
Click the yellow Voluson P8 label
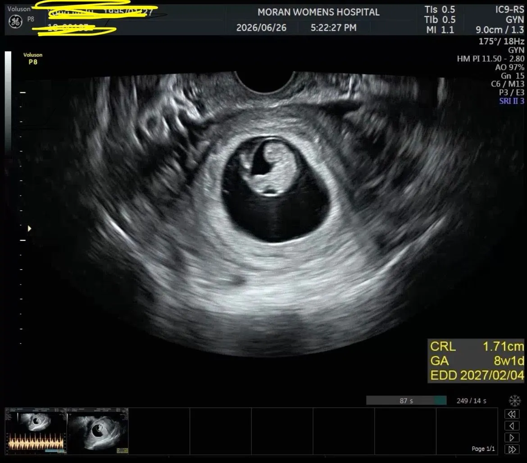point(33,59)
